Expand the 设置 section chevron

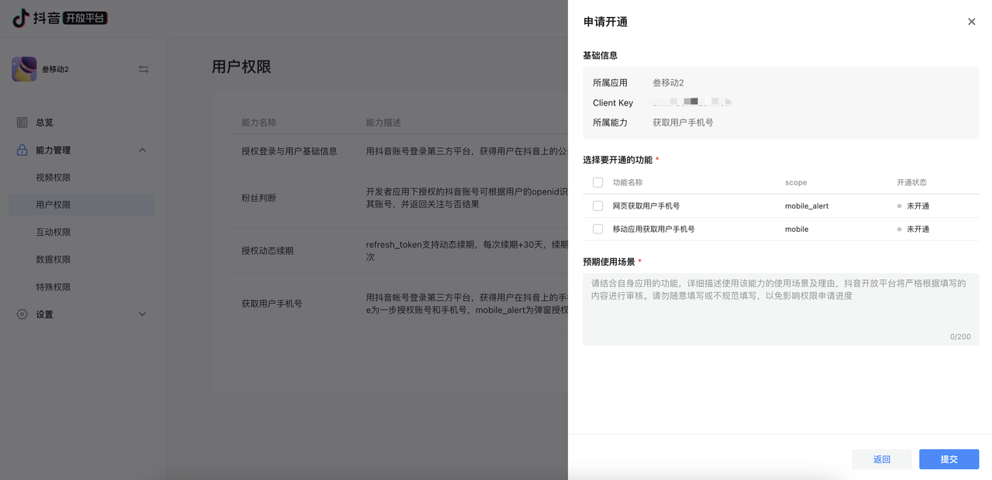click(143, 314)
